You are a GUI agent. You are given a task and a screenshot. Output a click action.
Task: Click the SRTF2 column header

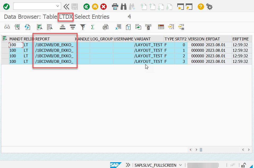(181, 39)
